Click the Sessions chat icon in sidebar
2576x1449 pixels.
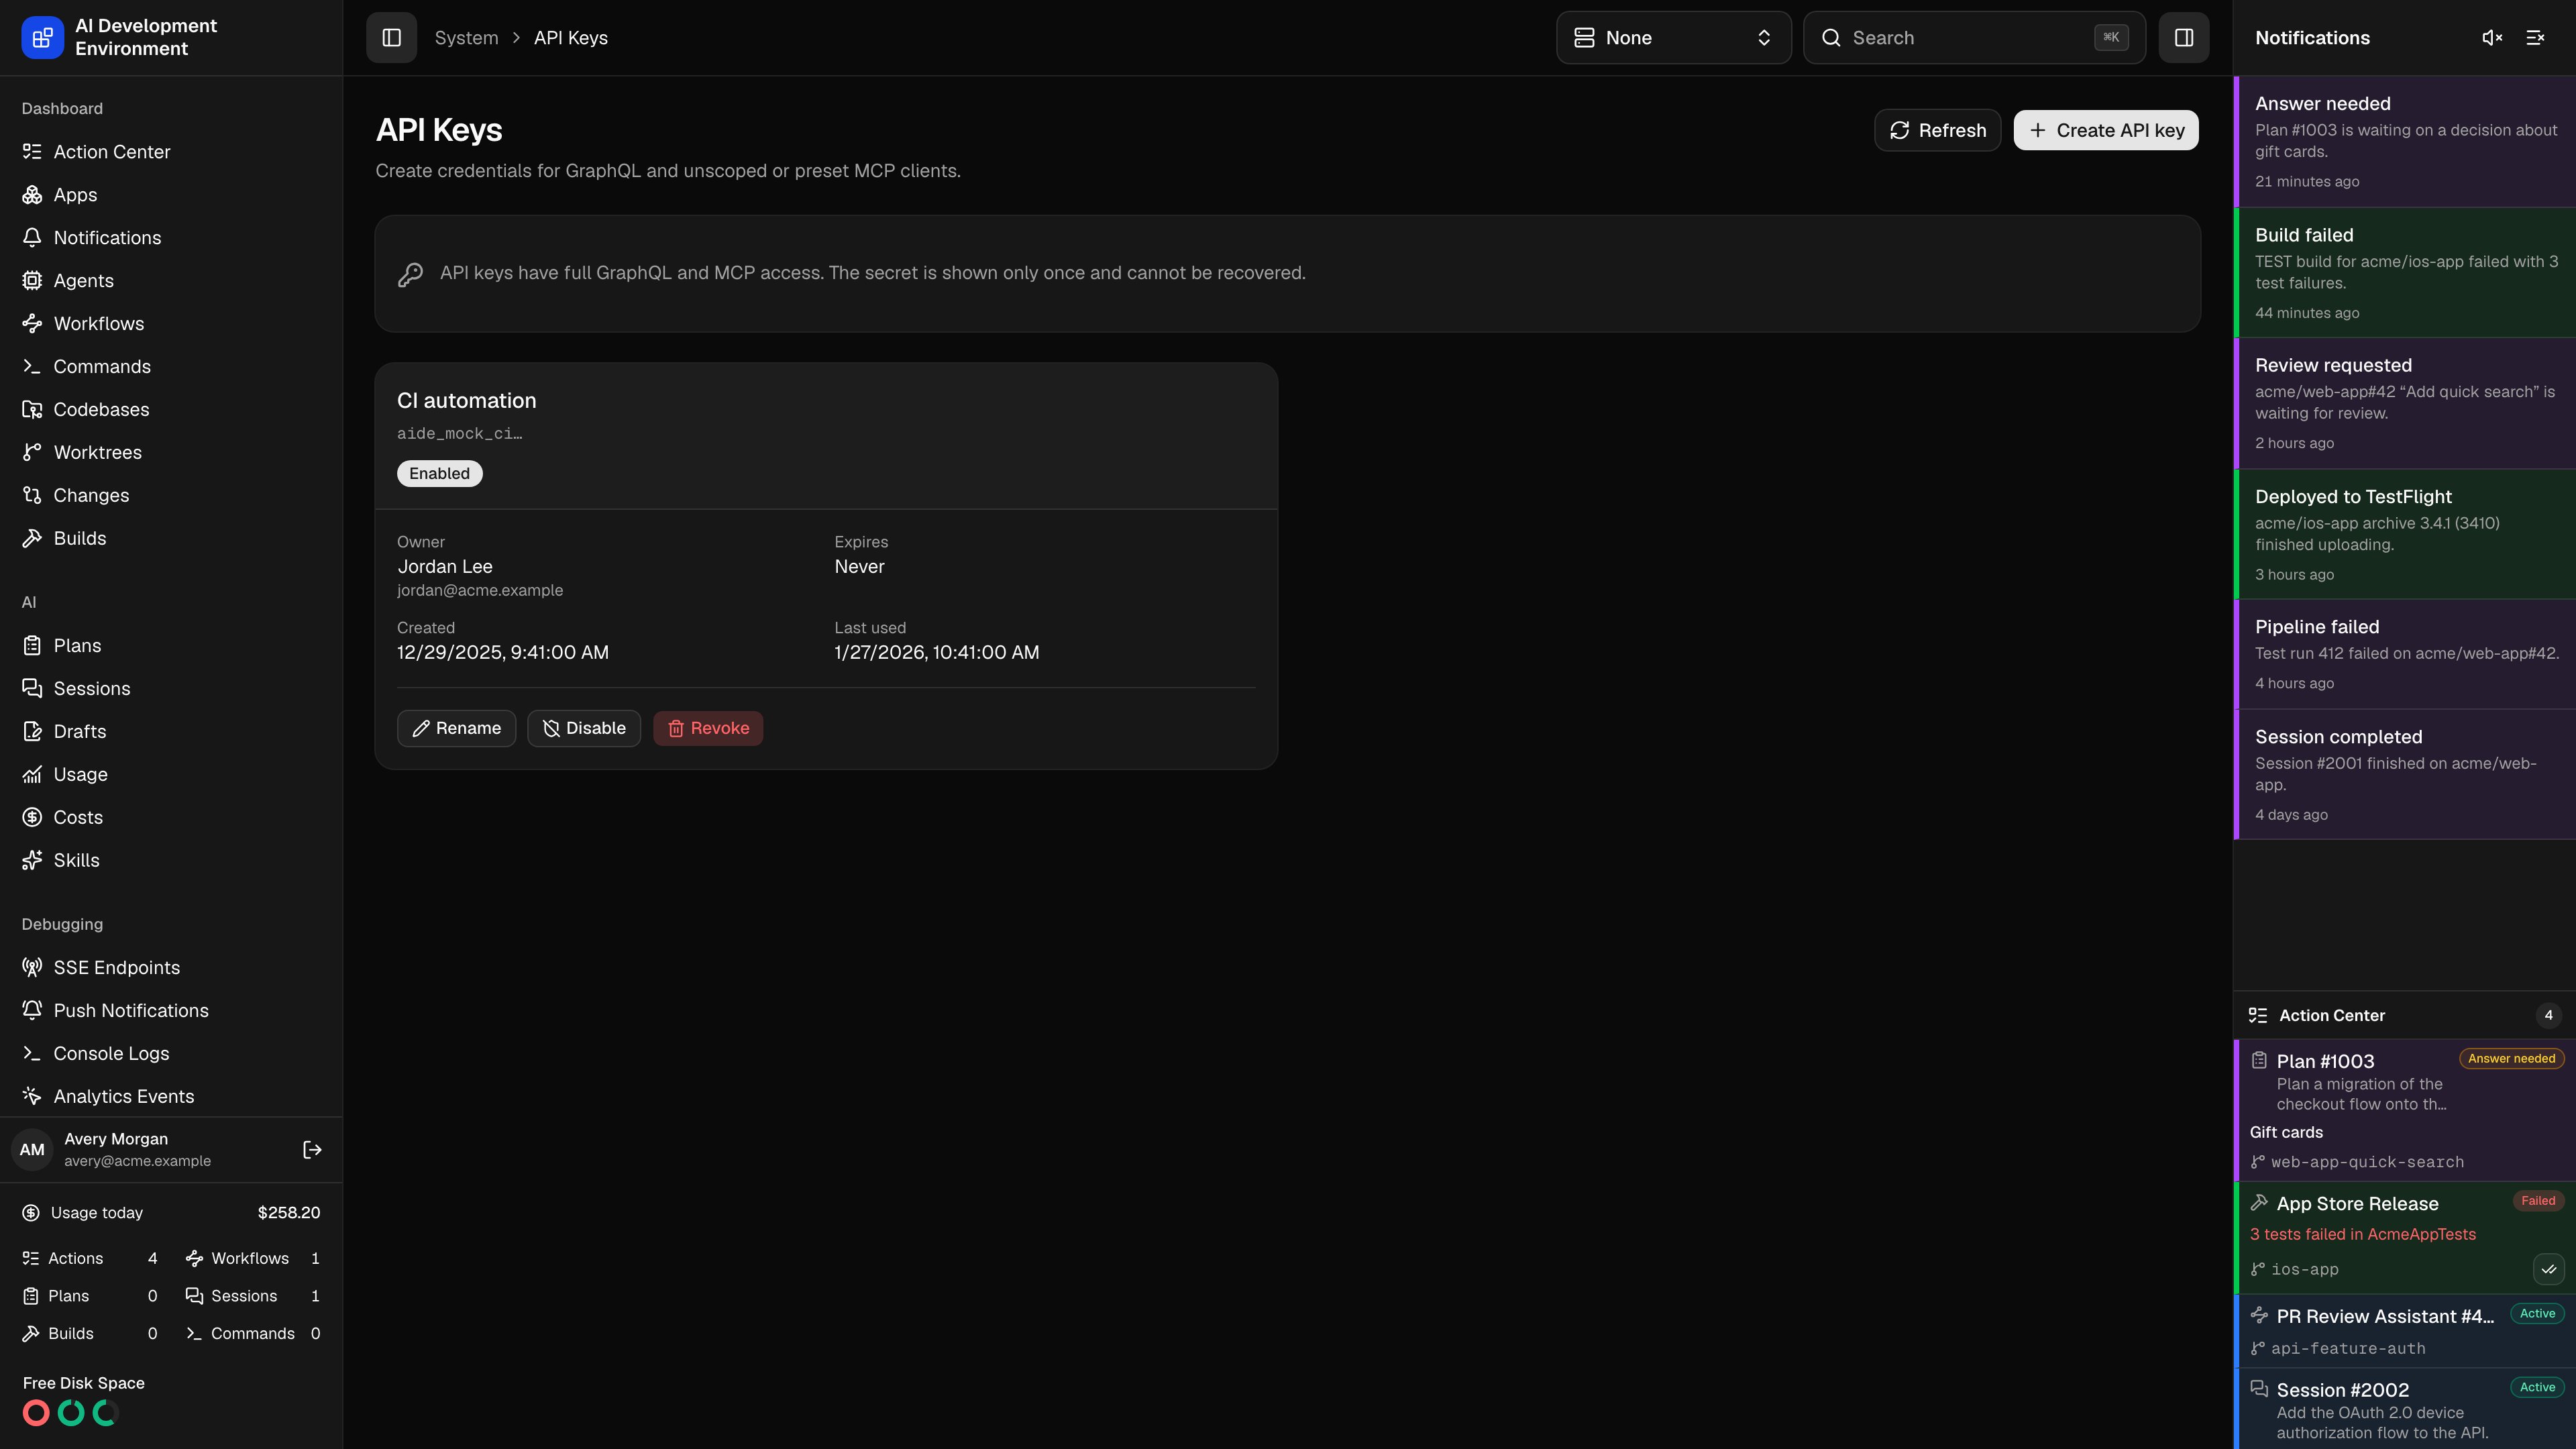tap(32, 689)
